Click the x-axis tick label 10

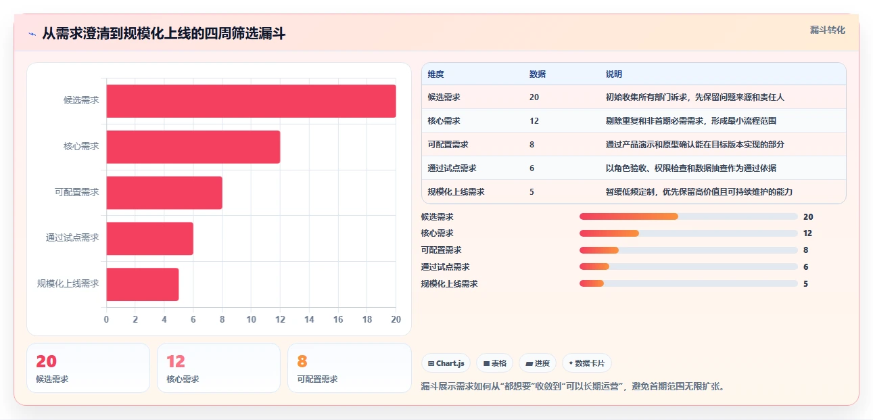click(x=251, y=319)
